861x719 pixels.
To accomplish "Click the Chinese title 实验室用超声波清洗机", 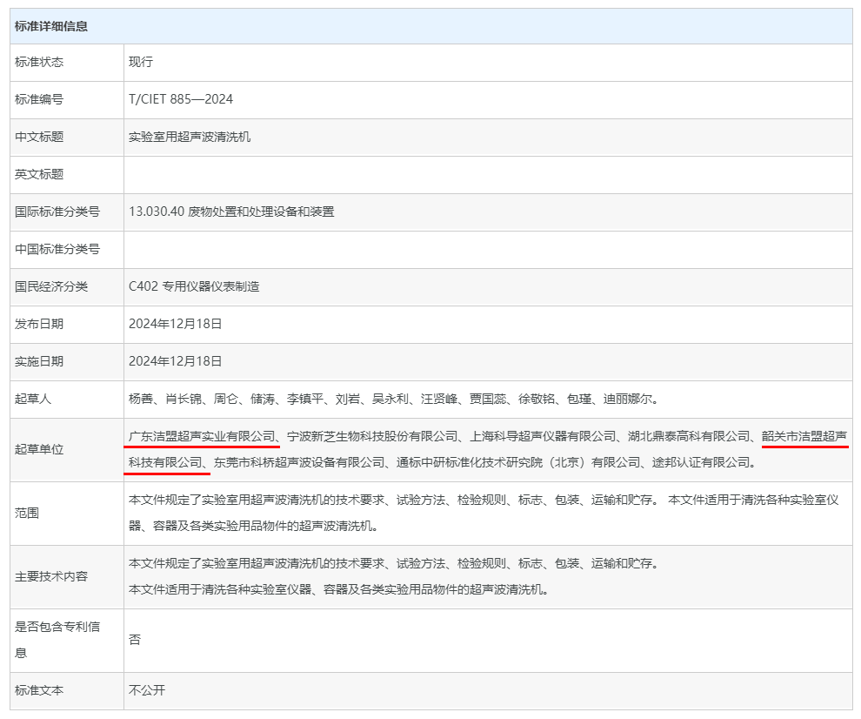I will pyautogui.click(x=190, y=137).
